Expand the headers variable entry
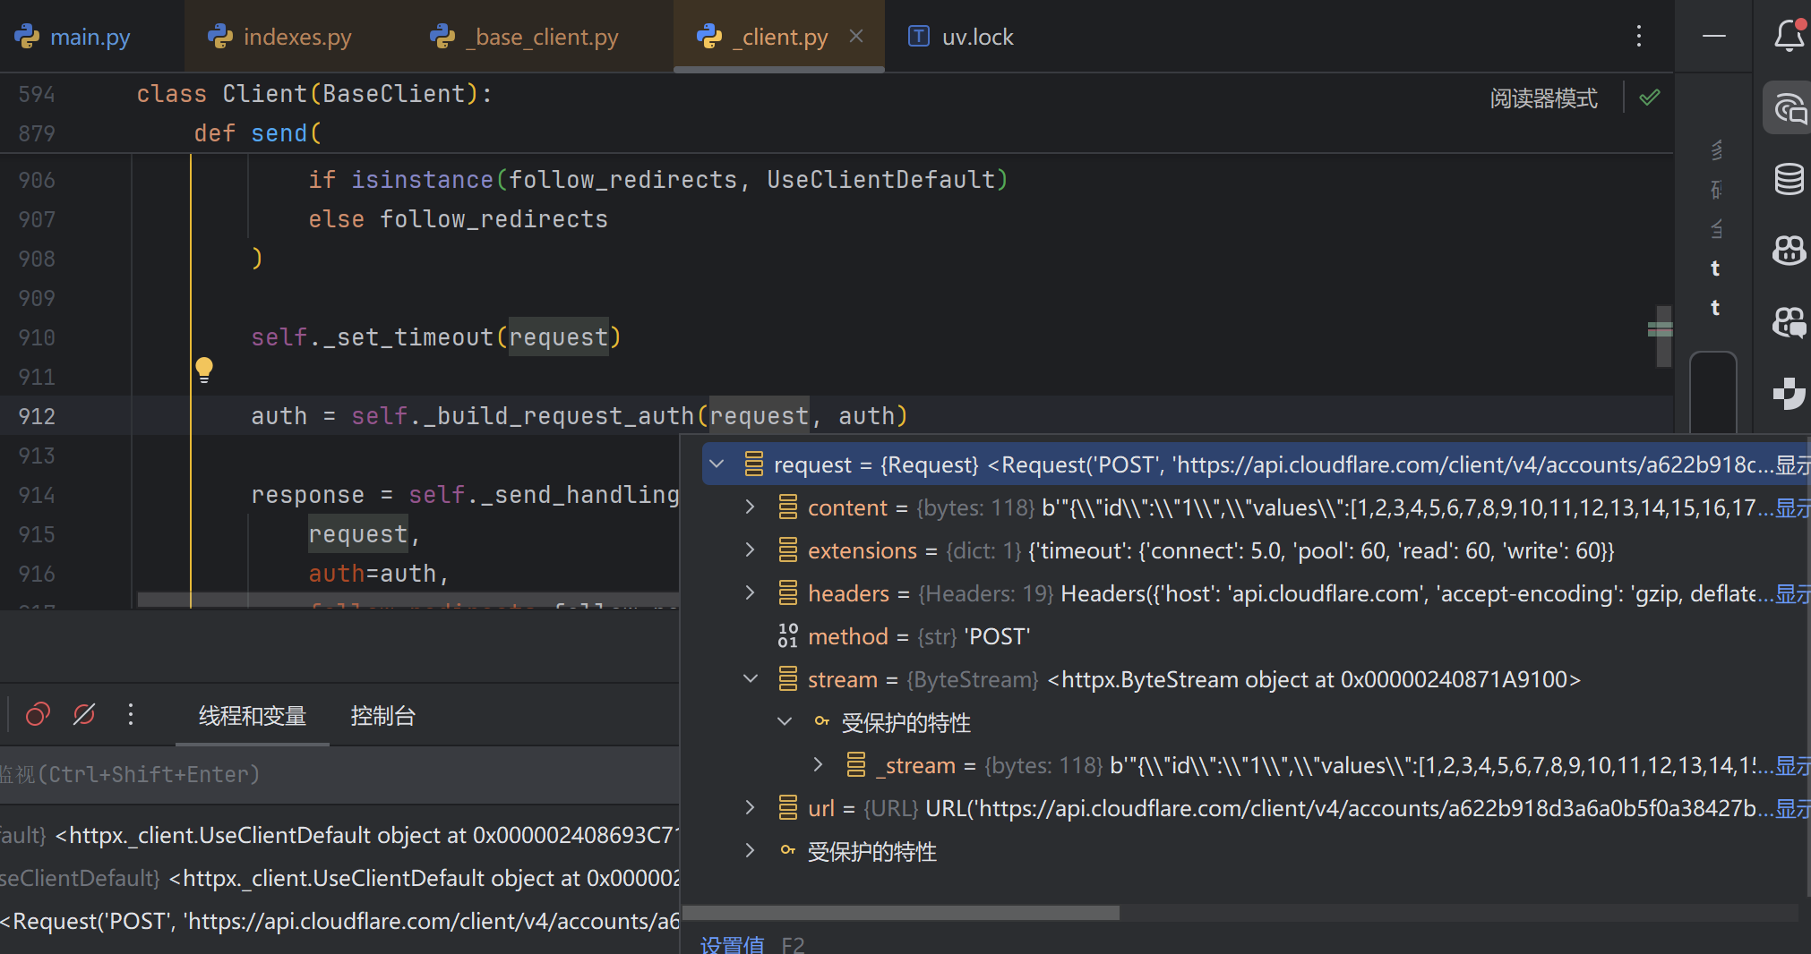 pos(751,593)
